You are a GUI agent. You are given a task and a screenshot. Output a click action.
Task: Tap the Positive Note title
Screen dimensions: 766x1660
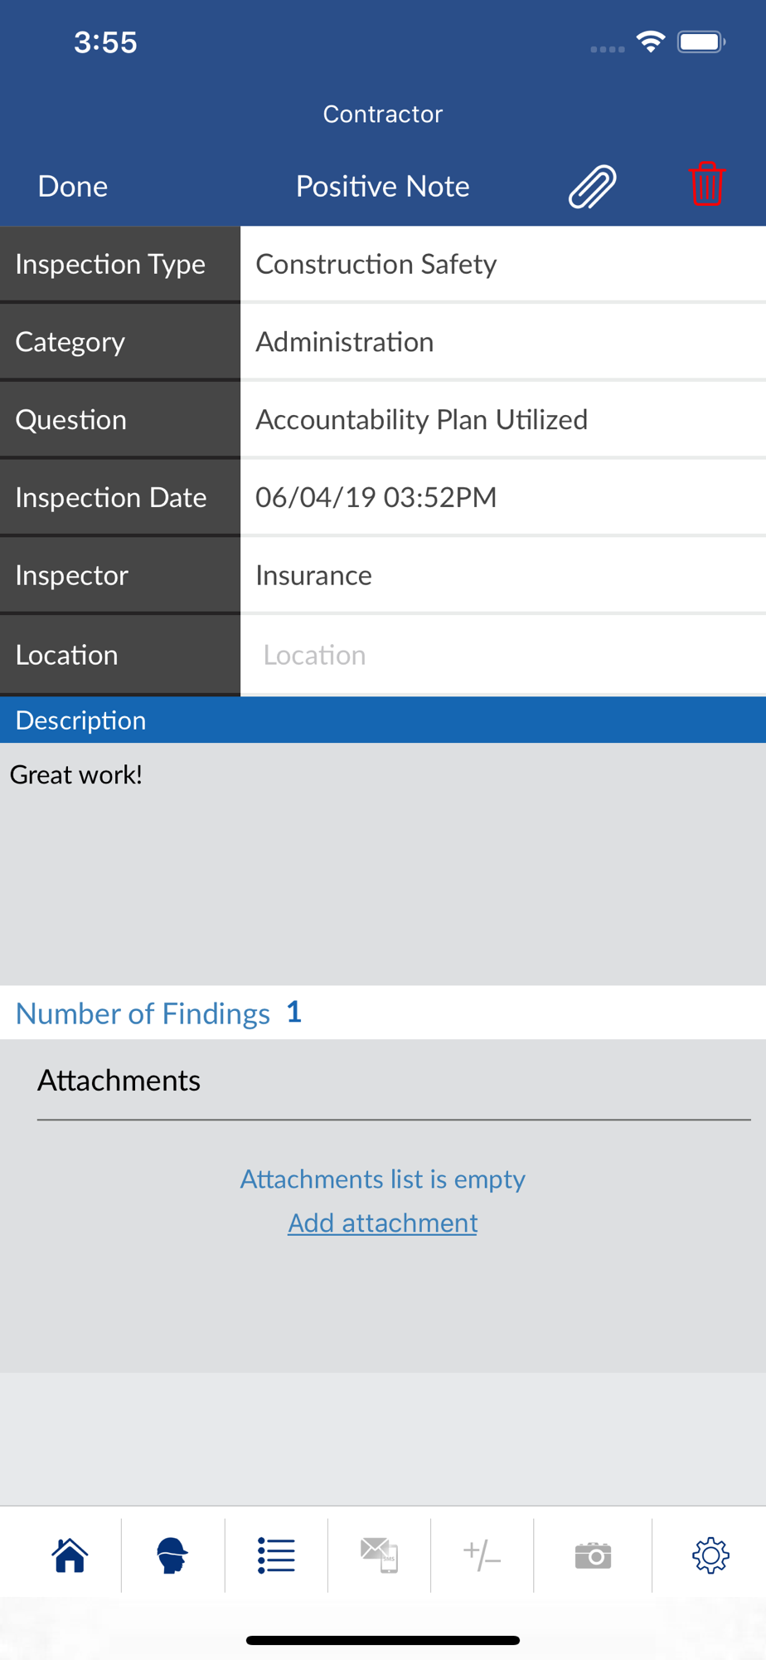coord(382,186)
